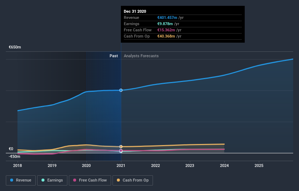Image resolution: width=299 pixels, height=191 pixels.
Task: Click the €0 y-axis label
Action: (11, 149)
